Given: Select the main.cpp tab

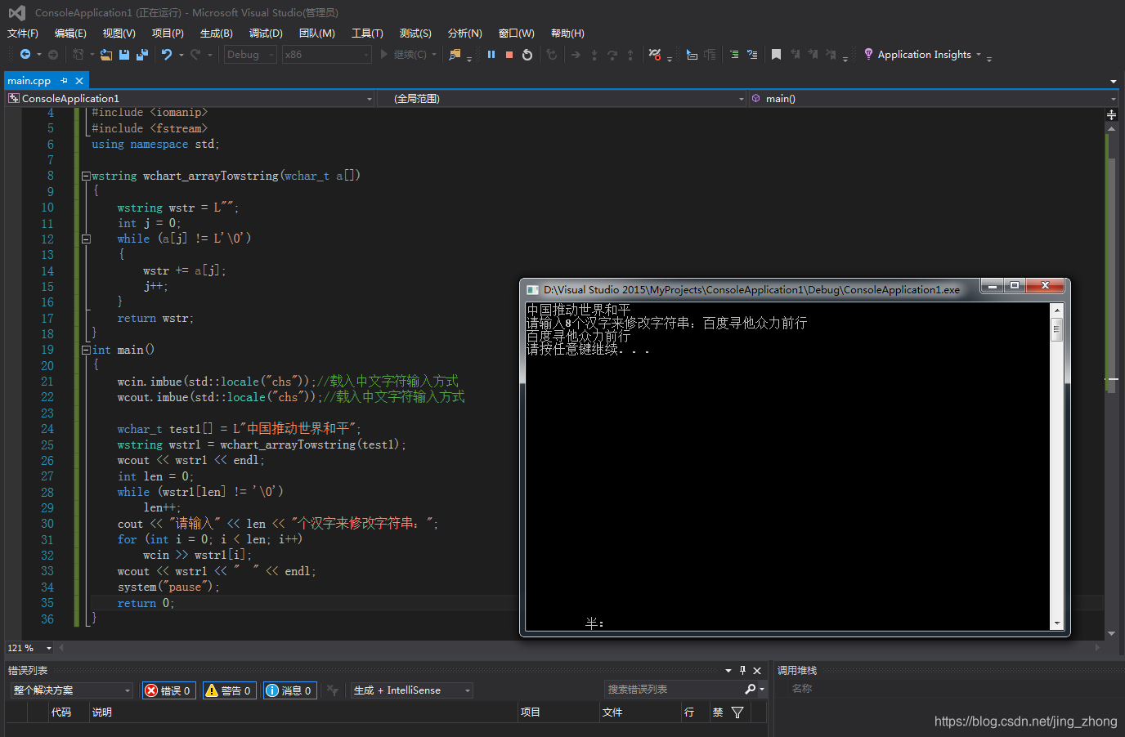Looking at the screenshot, I should 29,80.
